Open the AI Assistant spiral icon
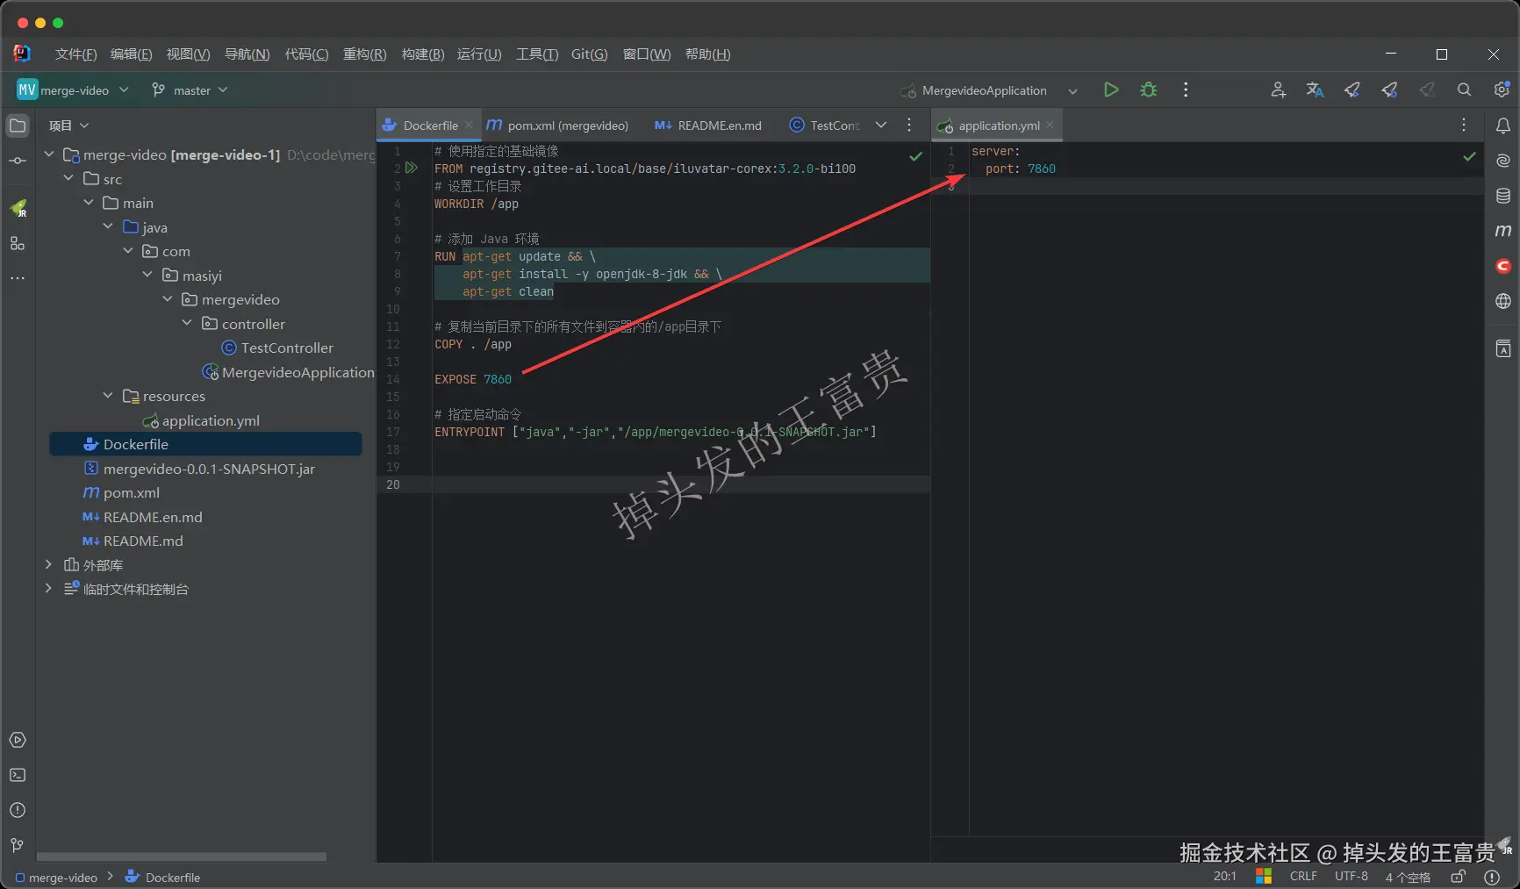The image size is (1520, 889). tap(1503, 161)
